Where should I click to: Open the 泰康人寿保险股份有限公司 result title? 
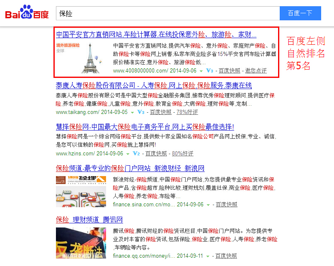[153, 86]
